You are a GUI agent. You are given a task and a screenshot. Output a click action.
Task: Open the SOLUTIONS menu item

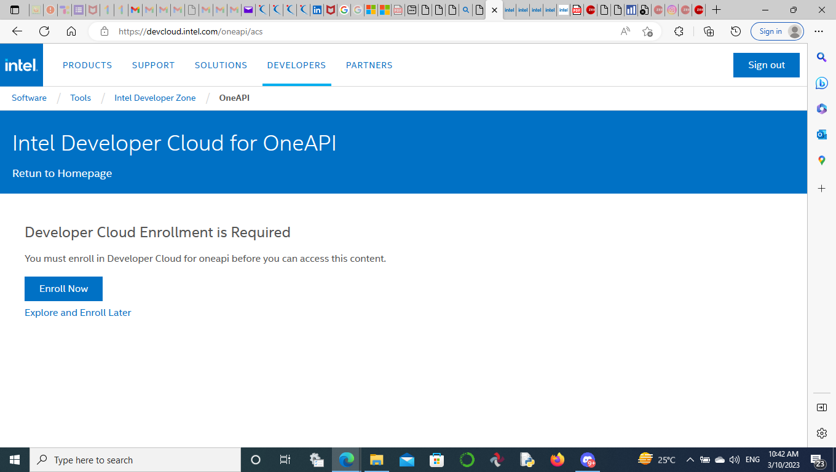pos(221,65)
